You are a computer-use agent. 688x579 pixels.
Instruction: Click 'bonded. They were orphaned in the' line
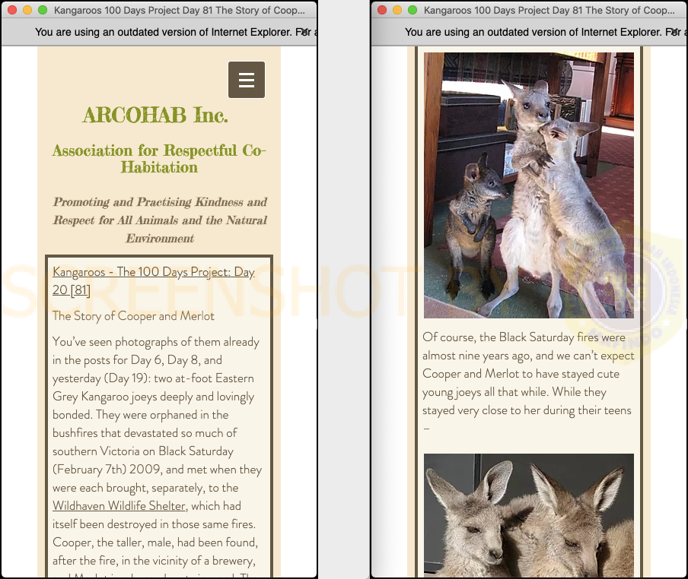coord(140,415)
